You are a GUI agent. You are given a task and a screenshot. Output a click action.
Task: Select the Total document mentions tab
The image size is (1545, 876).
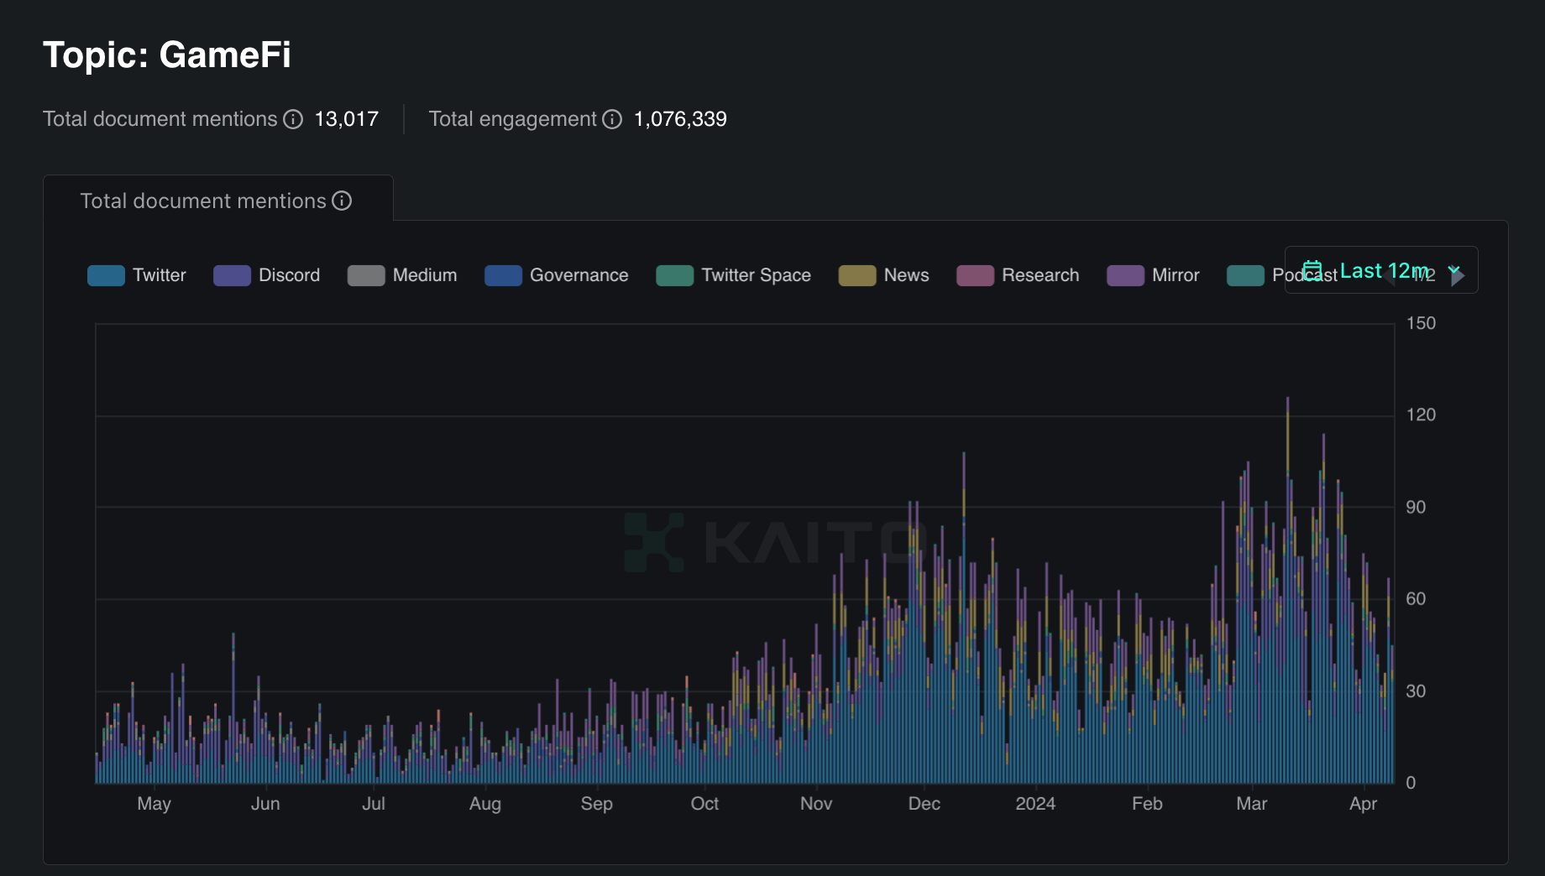click(217, 200)
